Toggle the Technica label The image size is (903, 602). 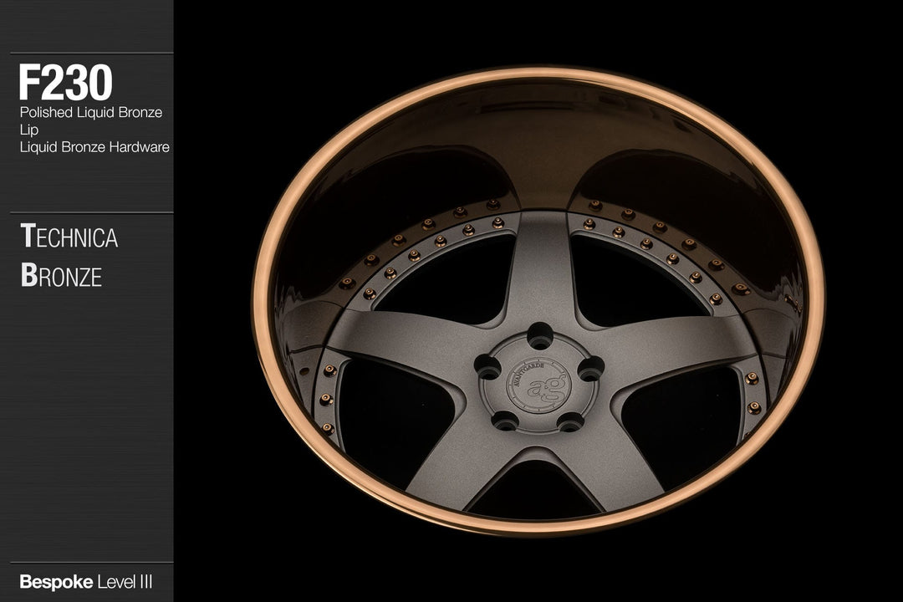tap(72, 237)
